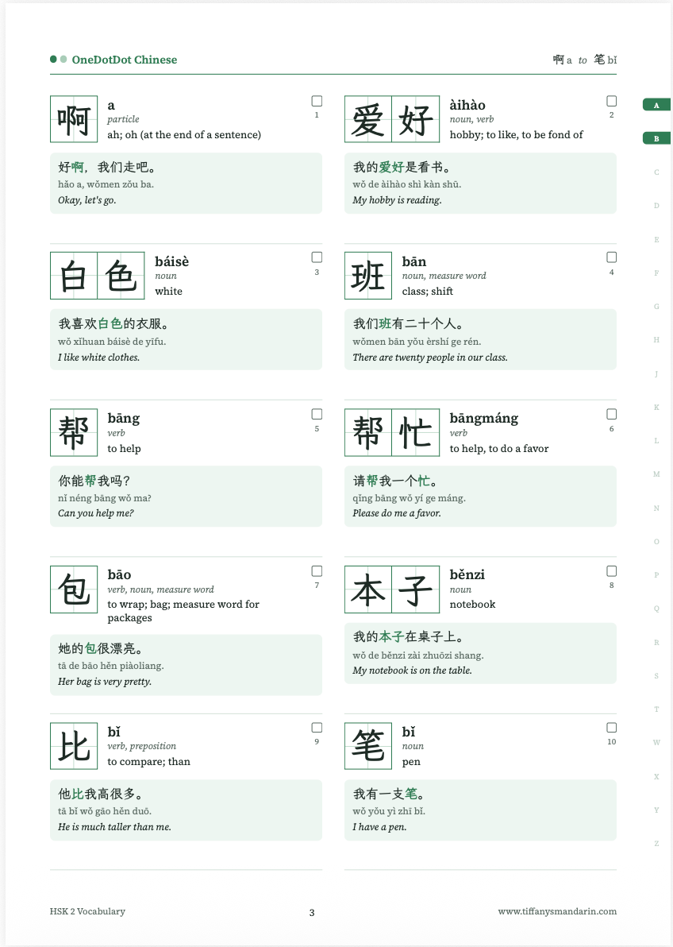The width and height of the screenshot is (673, 947).
Task: Click the header range '啊 a to 笔 bǐ'
Action: point(584,60)
